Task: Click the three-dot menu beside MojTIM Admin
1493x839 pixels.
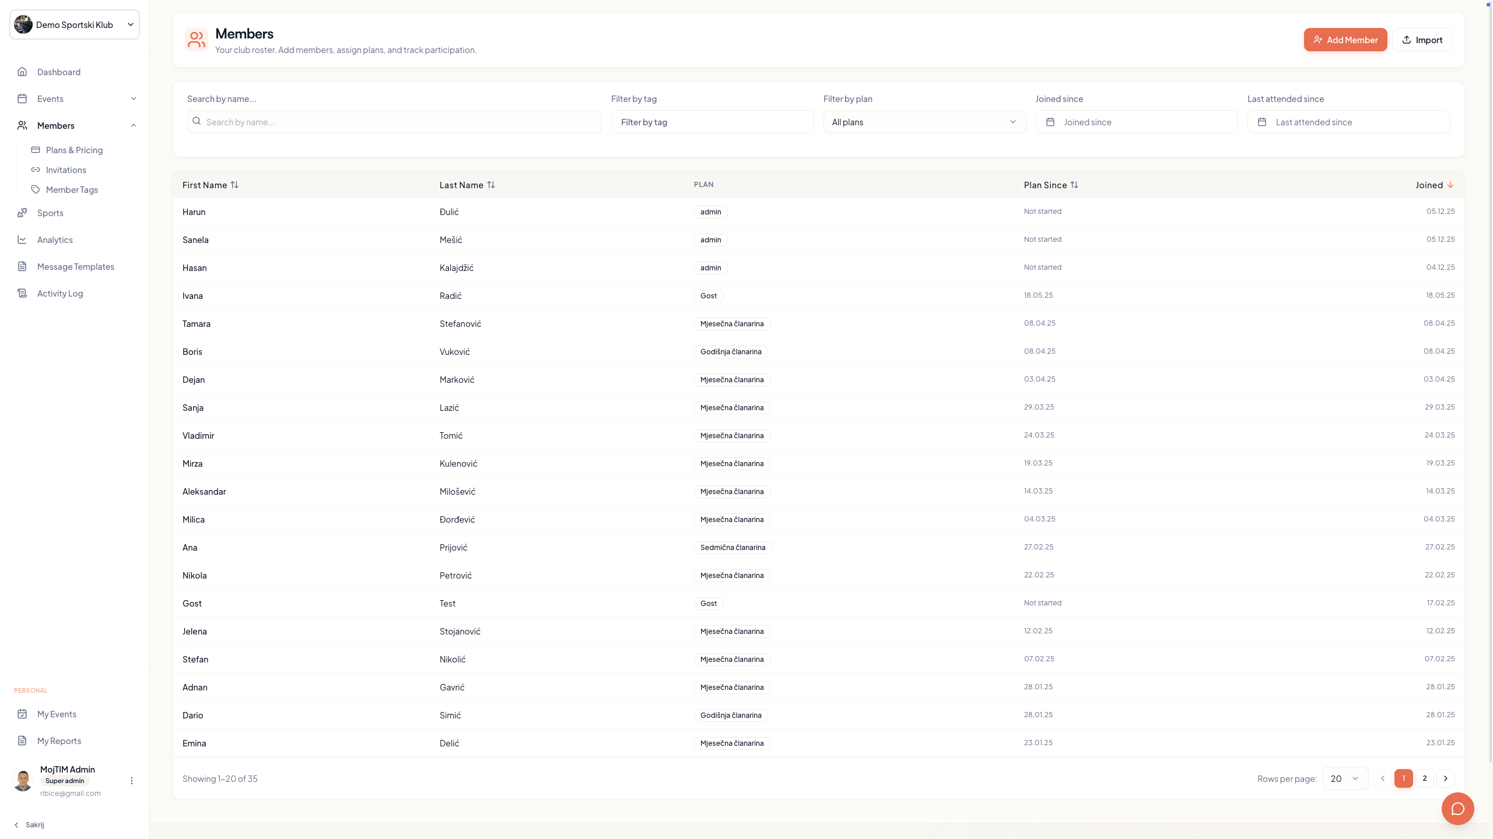Action: coord(132,781)
